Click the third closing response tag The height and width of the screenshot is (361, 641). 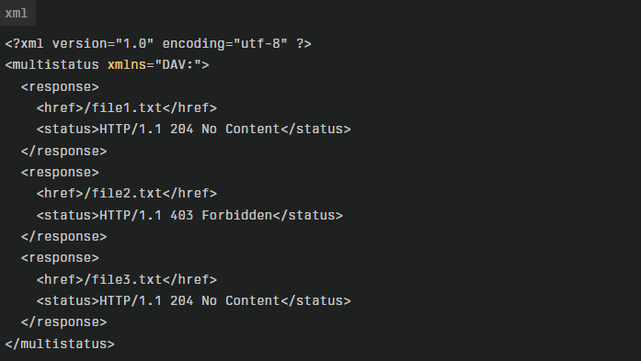tap(63, 322)
